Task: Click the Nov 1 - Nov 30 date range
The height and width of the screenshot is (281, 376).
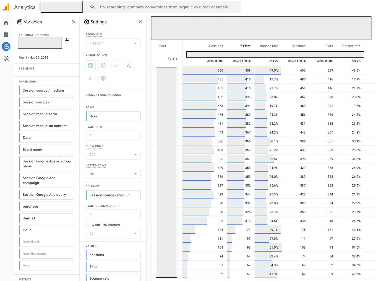Action: click(x=33, y=58)
